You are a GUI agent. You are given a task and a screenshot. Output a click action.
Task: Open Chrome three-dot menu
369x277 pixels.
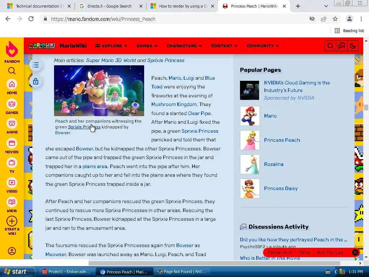tap(361, 19)
